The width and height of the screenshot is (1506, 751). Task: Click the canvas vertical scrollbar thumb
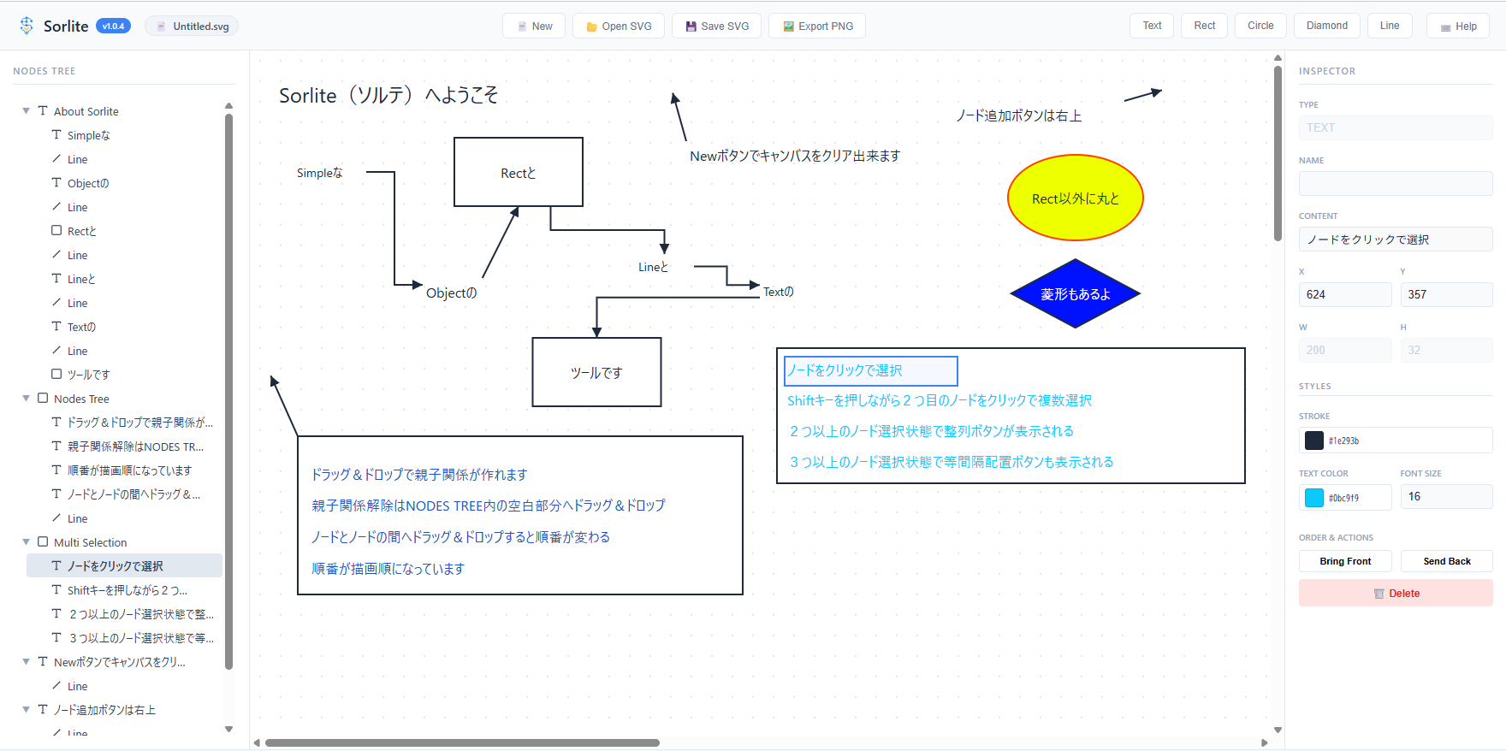point(1278,154)
